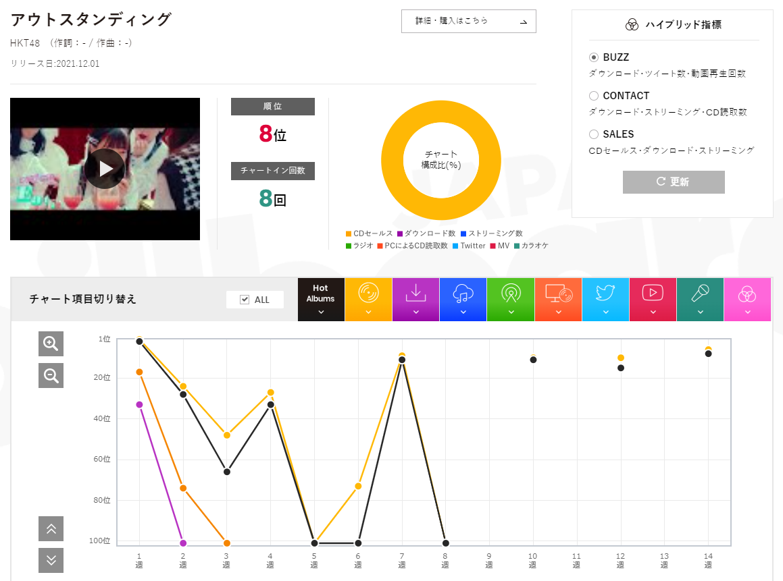Click the 更新 refresh button
Viewport: 783px width, 581px height.
673,182
